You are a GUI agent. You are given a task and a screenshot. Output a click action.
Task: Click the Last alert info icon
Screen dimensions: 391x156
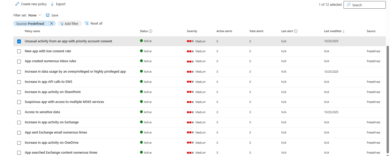pos(296,31)
